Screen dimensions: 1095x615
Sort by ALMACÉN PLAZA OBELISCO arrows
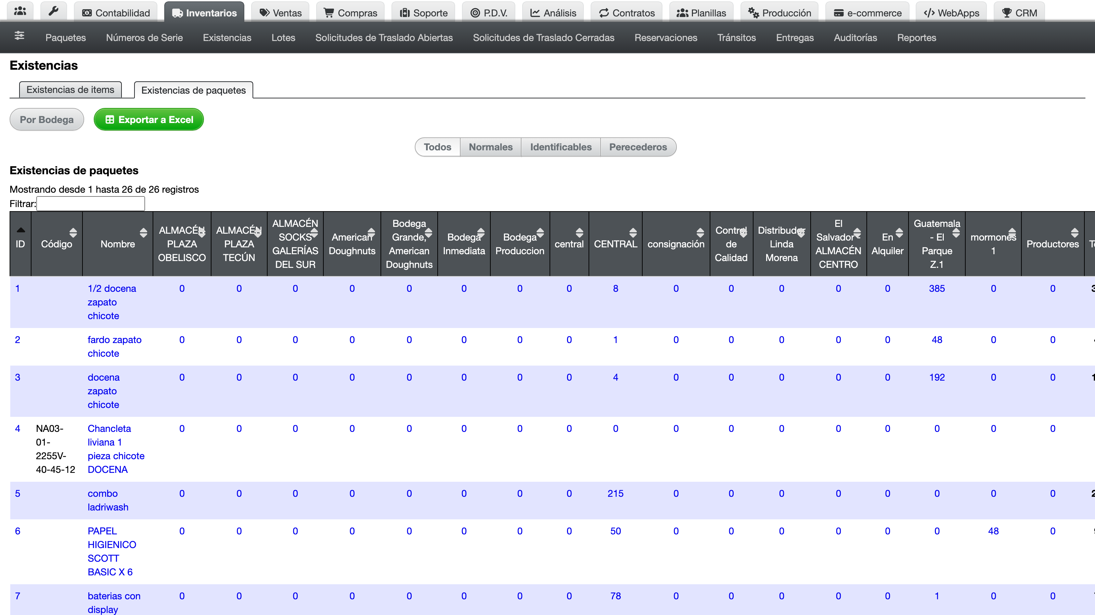tap(202, 233)
